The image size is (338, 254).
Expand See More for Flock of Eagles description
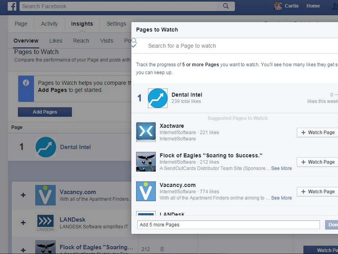[x=281, y=168]
